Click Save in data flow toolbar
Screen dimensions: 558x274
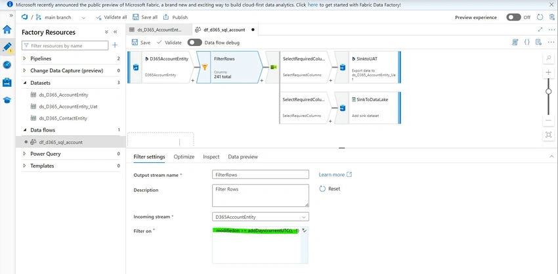(141, 43)
